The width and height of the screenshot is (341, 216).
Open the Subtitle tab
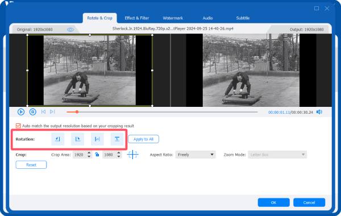pos(243,18)
